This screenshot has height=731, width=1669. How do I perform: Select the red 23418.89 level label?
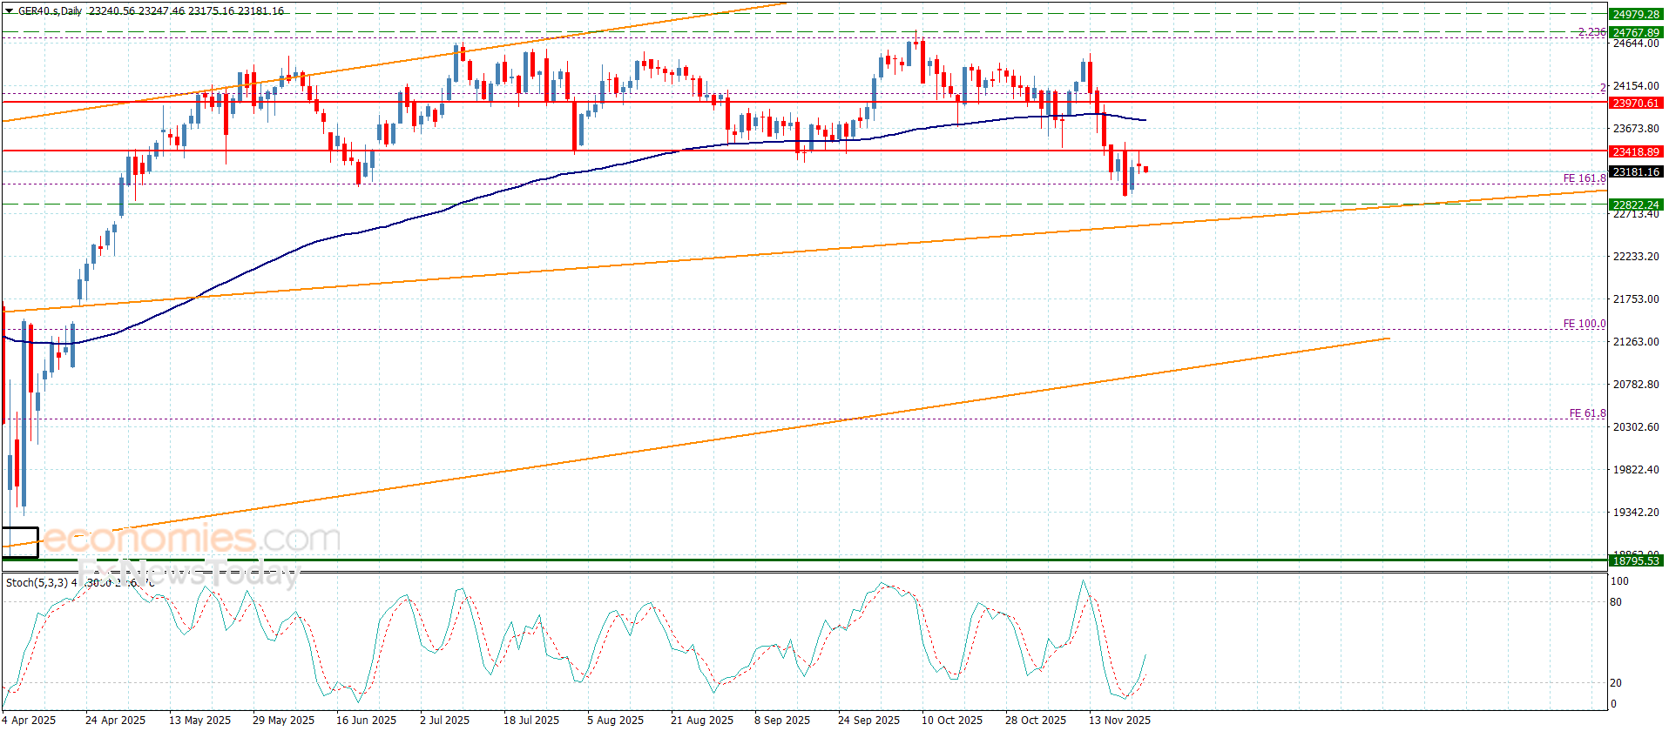[x=1635, y=151]
